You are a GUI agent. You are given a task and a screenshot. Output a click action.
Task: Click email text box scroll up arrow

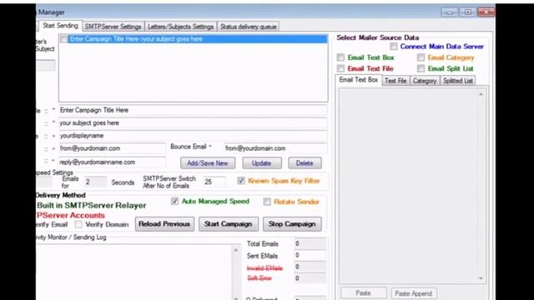coord(481,94)
